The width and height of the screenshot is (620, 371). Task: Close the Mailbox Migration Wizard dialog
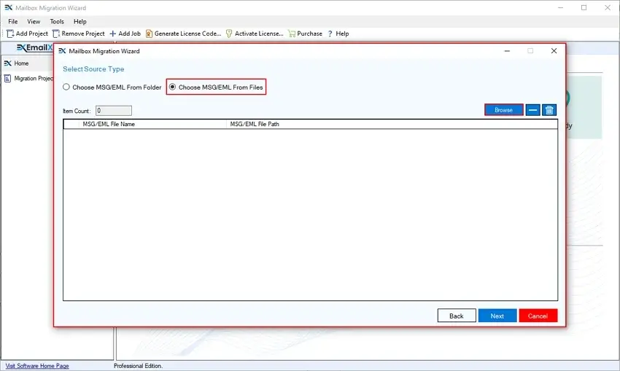(554, 51)
